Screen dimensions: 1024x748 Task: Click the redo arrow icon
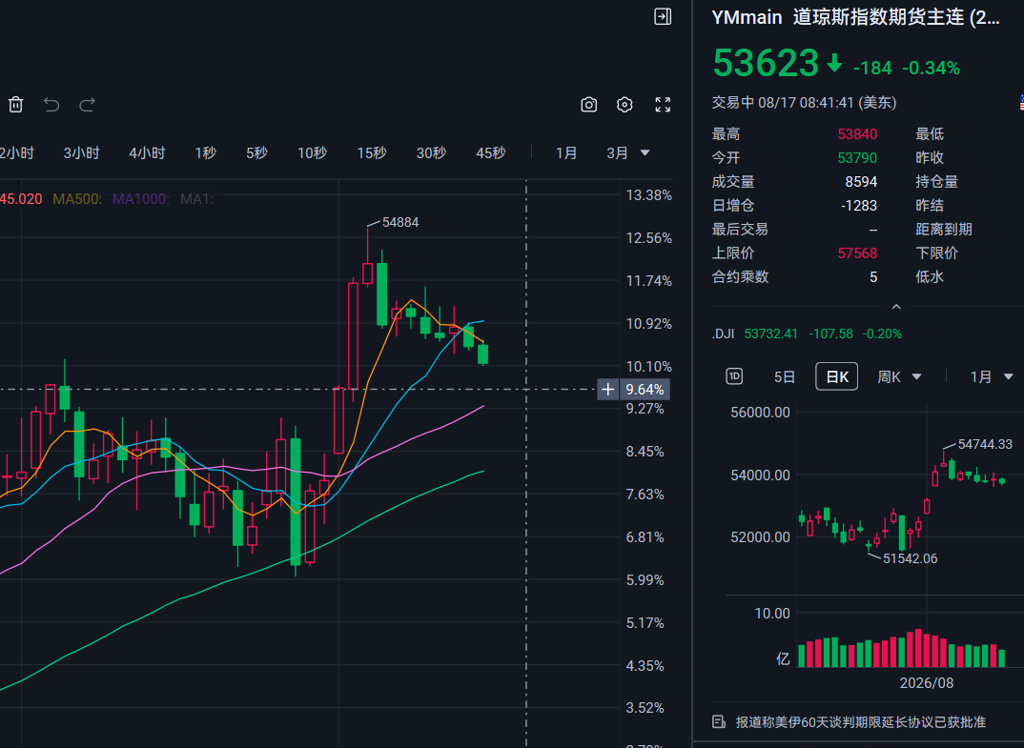click(x=88, y=105)
